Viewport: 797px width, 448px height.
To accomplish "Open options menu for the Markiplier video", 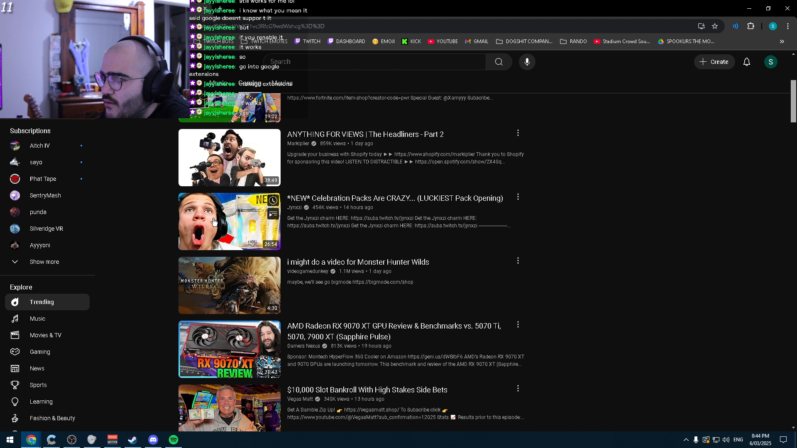I will 518,133.
